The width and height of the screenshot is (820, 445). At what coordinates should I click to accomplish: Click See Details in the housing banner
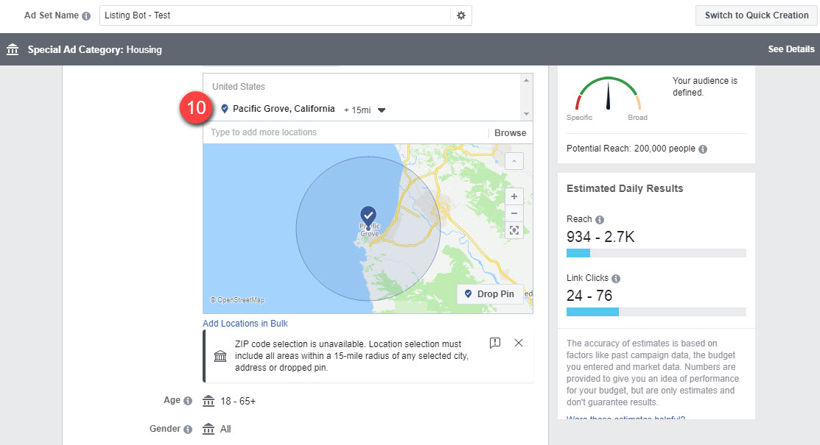coord(791,49)
